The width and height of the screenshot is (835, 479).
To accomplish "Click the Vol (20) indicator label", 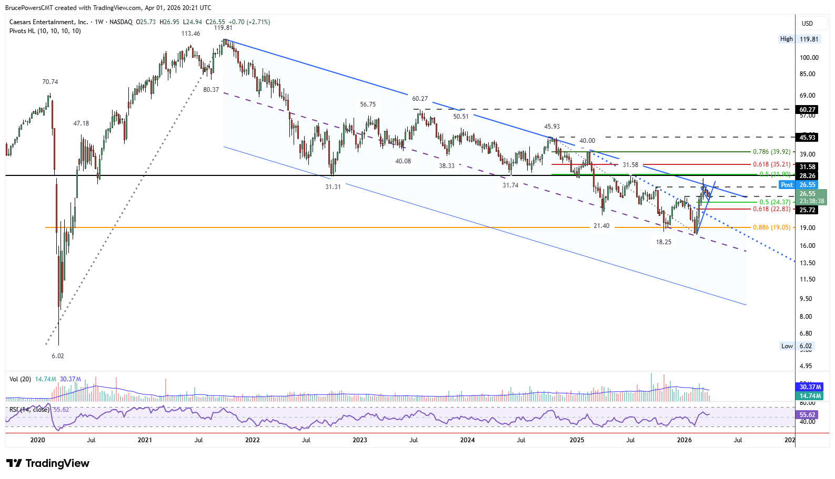I will point(20,379).
